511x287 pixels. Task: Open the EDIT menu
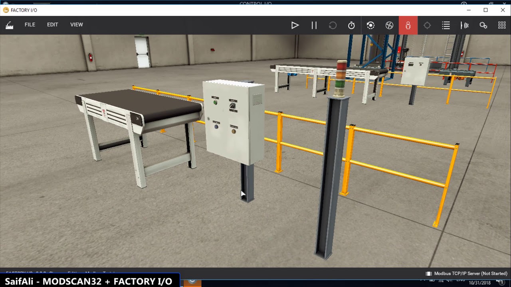tap(52, 25)
